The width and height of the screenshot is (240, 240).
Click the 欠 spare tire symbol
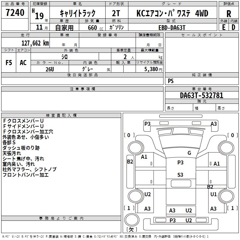(x=131, y=229)
